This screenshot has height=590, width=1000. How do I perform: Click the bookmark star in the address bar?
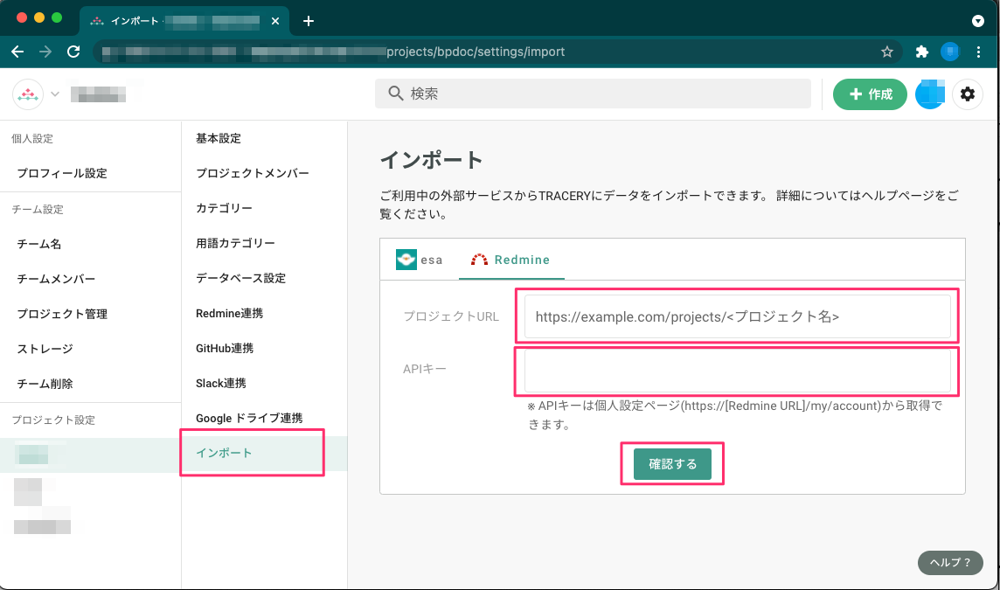click(886, 52)
